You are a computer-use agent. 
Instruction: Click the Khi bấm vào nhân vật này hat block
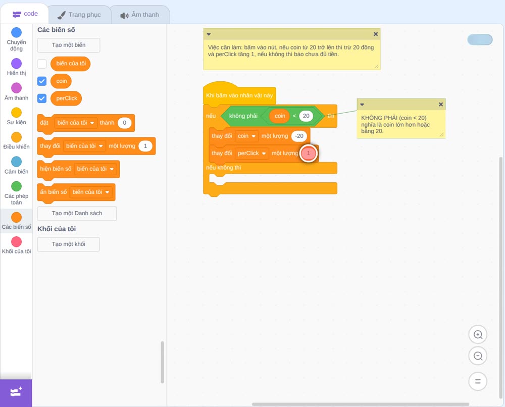click(239, 95)
